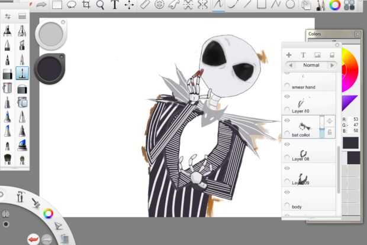Viewport: 367px width, 245px height.
Task: Select the body layer row
Action: 309,199
